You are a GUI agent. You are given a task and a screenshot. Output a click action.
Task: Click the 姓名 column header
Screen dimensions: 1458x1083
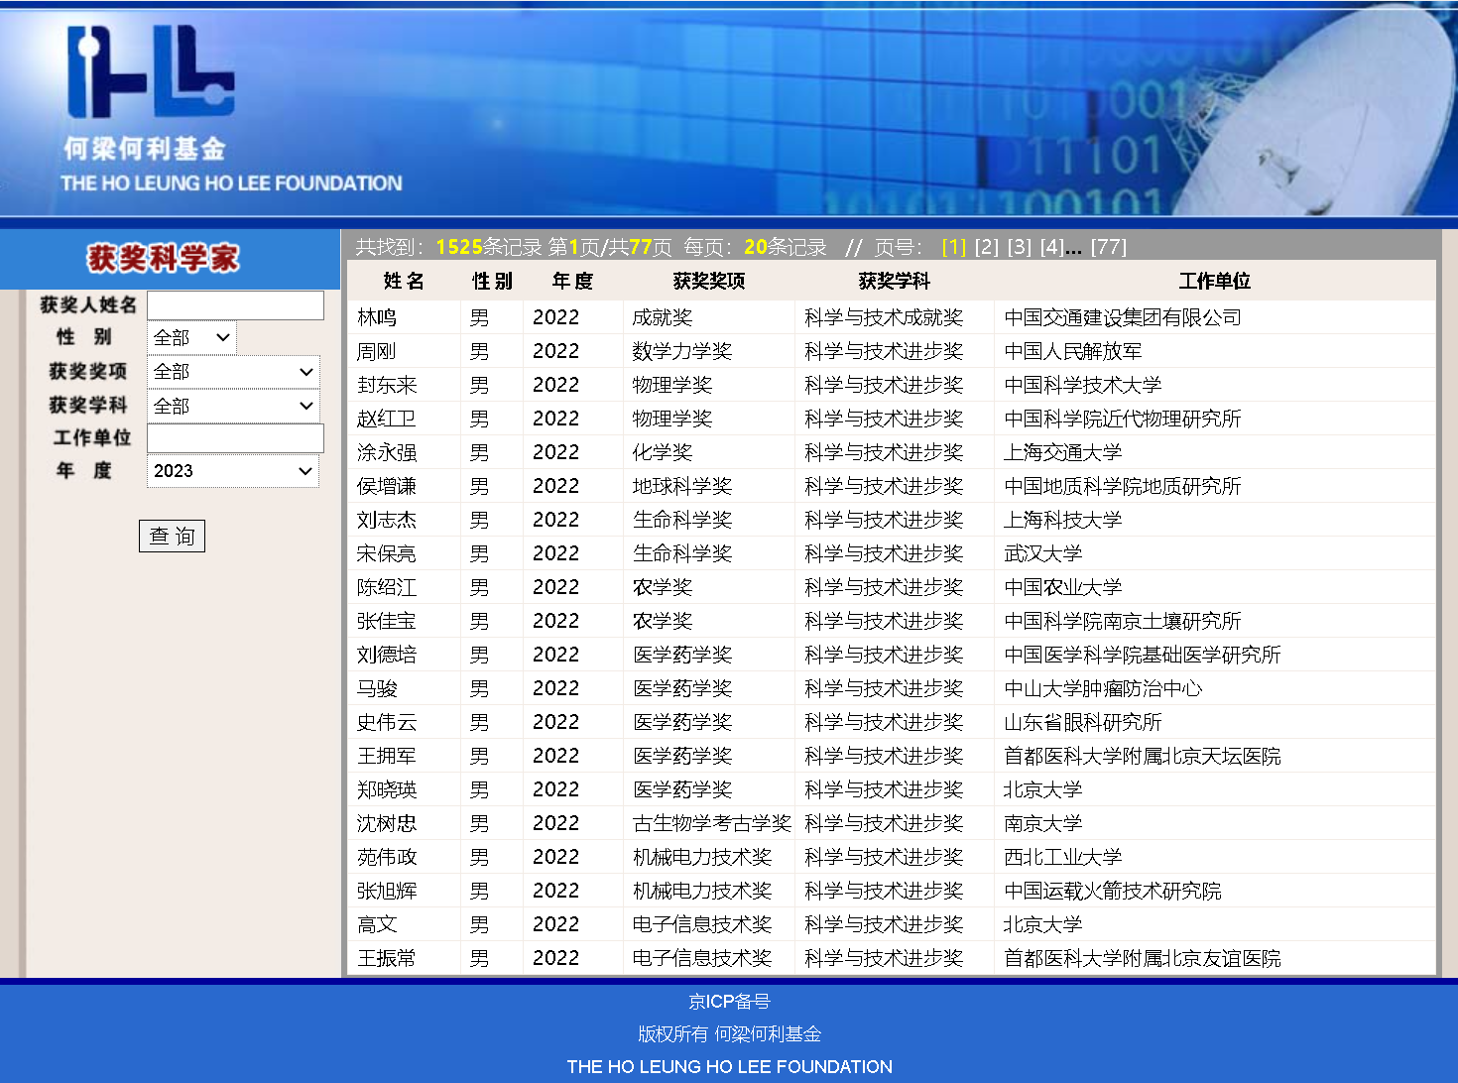(404, 282)
